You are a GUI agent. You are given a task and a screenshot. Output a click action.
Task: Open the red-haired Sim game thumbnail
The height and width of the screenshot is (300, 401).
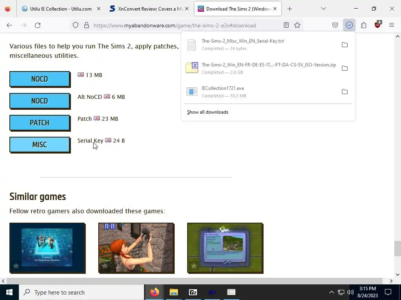click(136, 248)
